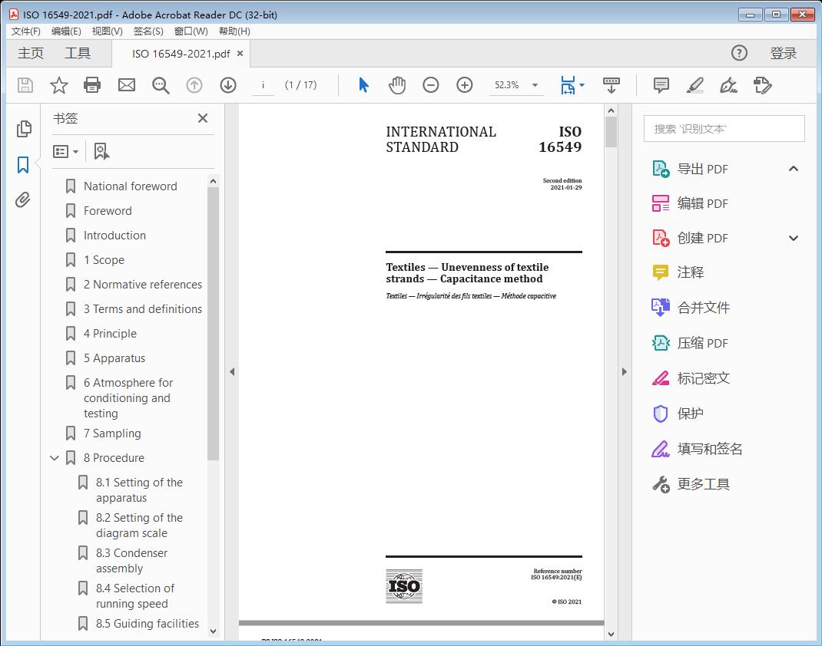The height and width of the screenshot is (646, 822).
Task: Open the add comment tool
Action: click(661, 85)
